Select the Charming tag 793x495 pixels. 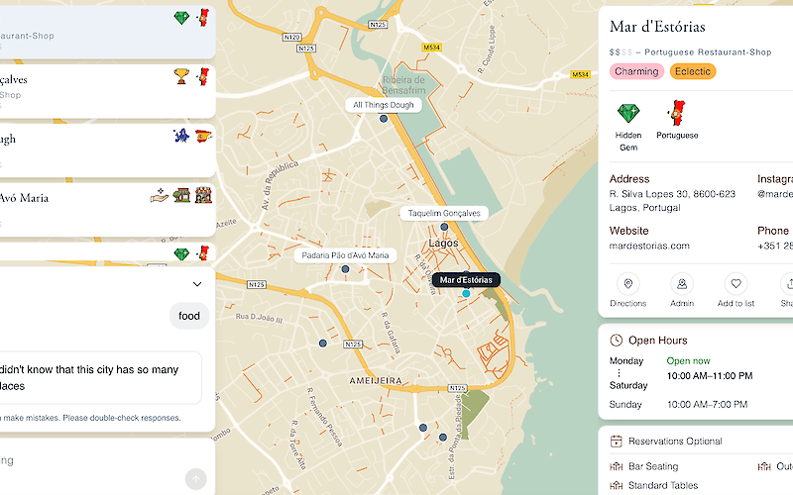click(636, 71)
